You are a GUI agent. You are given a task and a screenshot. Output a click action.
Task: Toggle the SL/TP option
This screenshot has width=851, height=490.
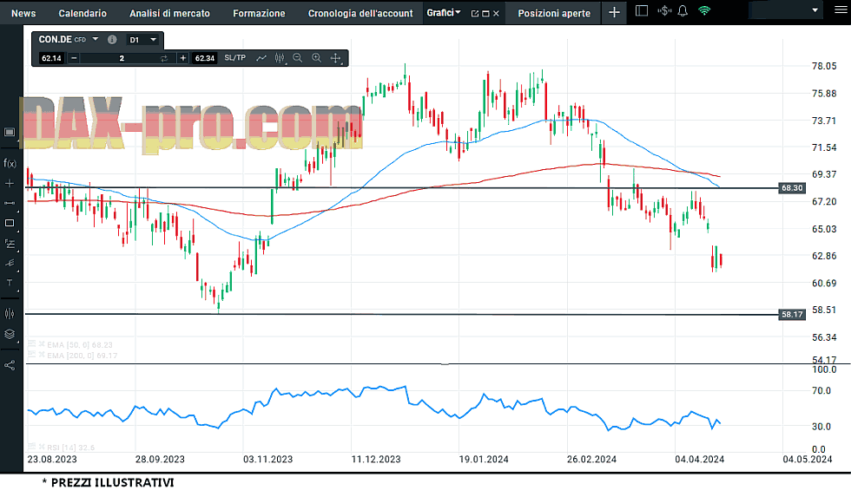pos(235,57)
